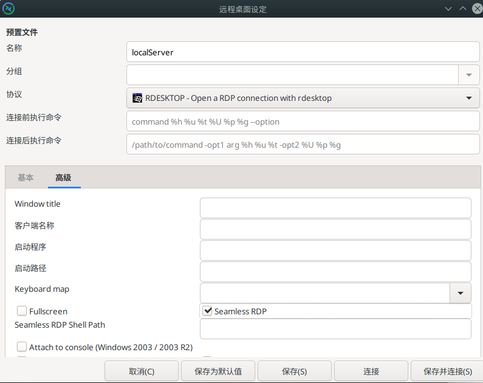Click the Seamless RDP Shell Path label

coord(60,325)
